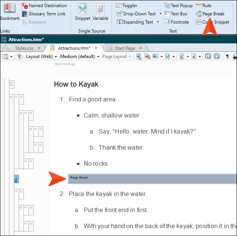Click Glossary Term Link

click(x=43, y=14)
